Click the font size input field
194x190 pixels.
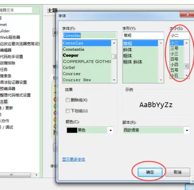tap(180, 35)
